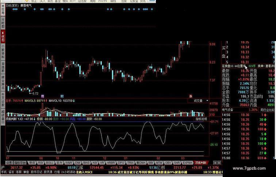Click the 手机 status bar item
Image resolution: width=276 pixels, height=177 pixels.
point(4,172)
